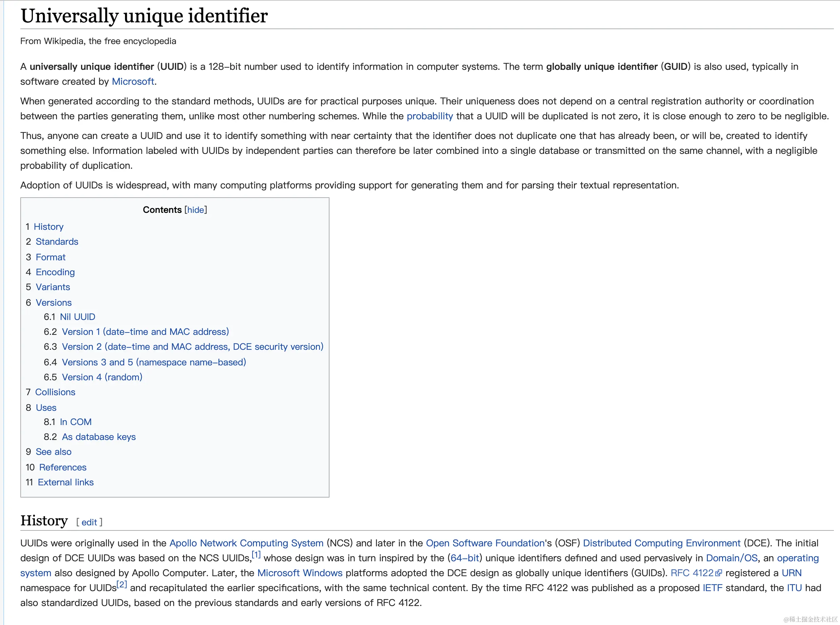Click the History section edit link
The width and height of the screenshot is (840, 625).
click(89, 522)
